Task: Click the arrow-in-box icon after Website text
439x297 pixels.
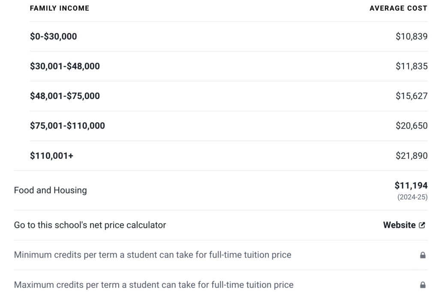Action: 422,225
